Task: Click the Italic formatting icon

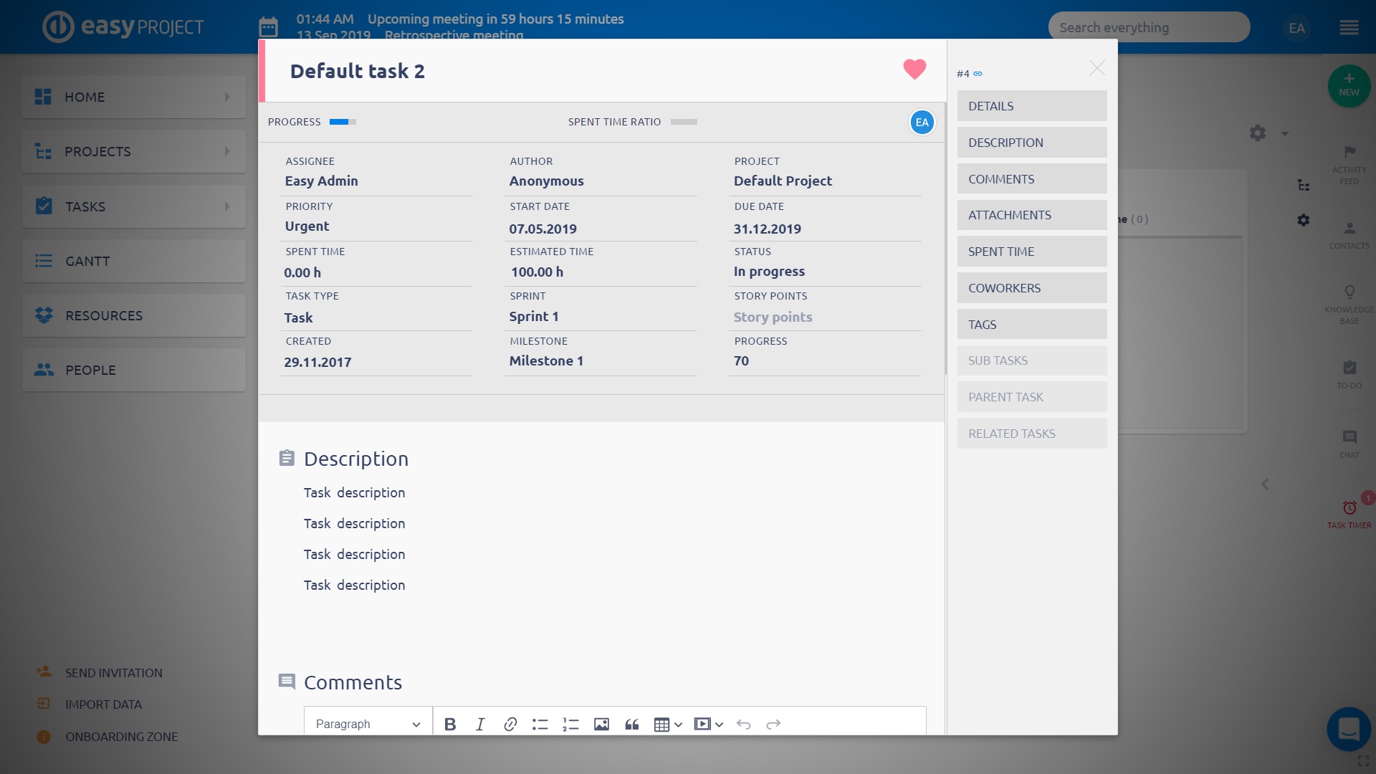Action: (x=480, y=724)
